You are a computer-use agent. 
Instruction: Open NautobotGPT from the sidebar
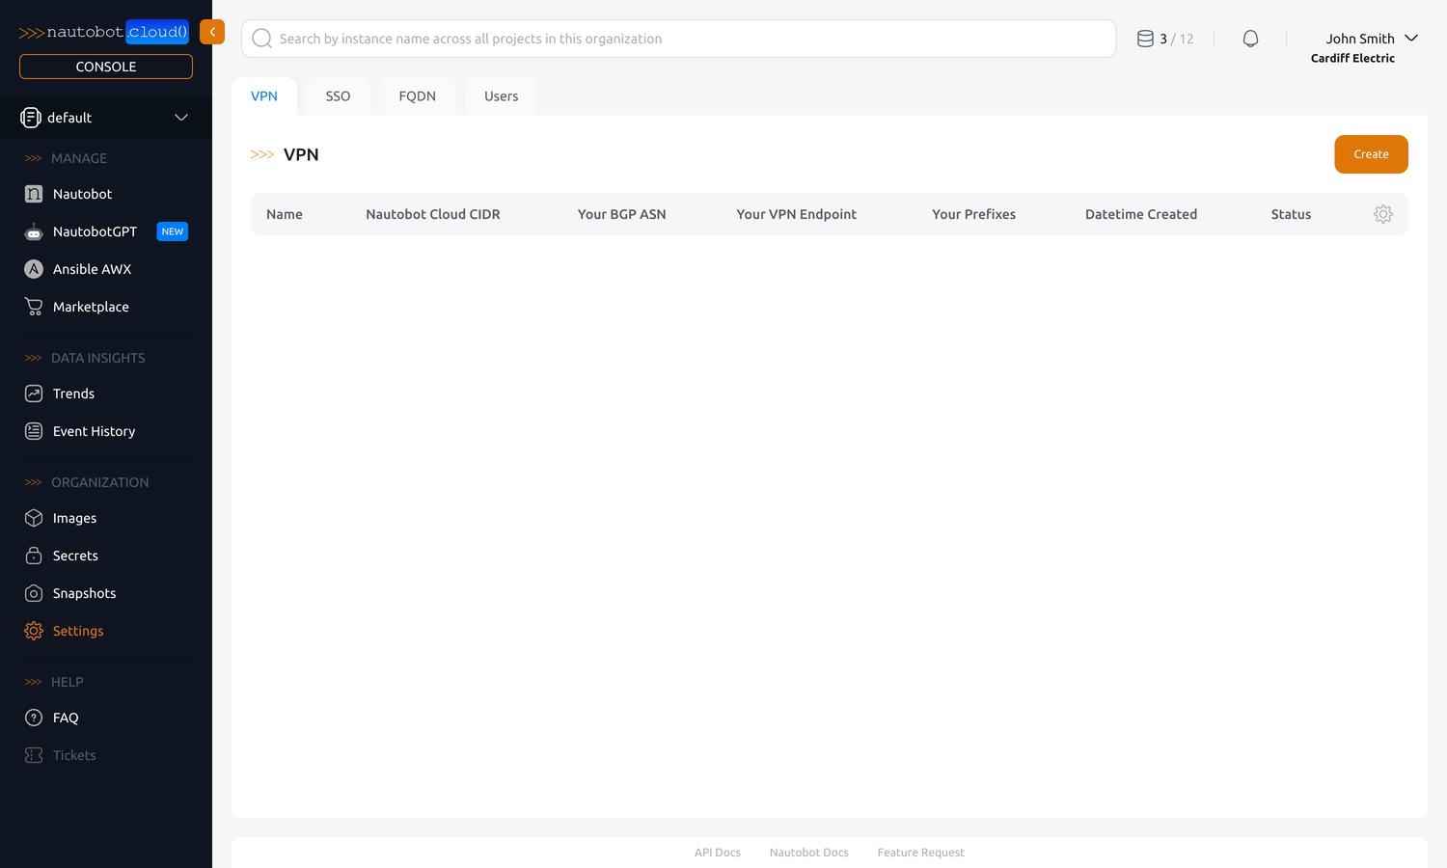pos(93,231)
